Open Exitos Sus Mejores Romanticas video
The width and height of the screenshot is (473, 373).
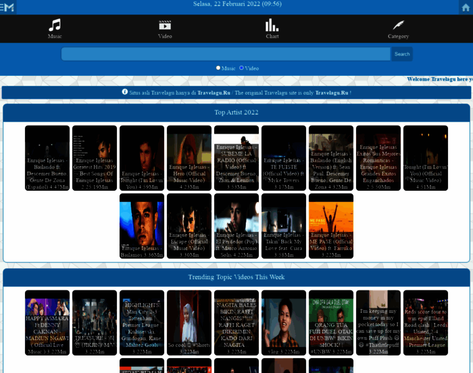pos(378,158)
